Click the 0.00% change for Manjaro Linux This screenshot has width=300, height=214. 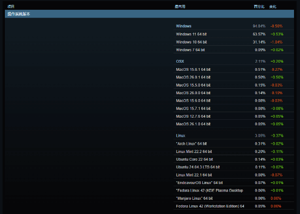point(276,198)
